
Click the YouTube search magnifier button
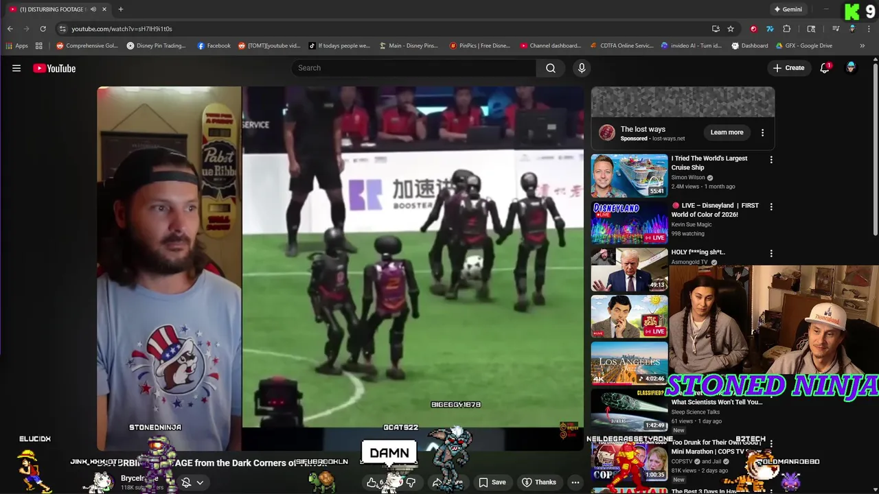(551, 68)
